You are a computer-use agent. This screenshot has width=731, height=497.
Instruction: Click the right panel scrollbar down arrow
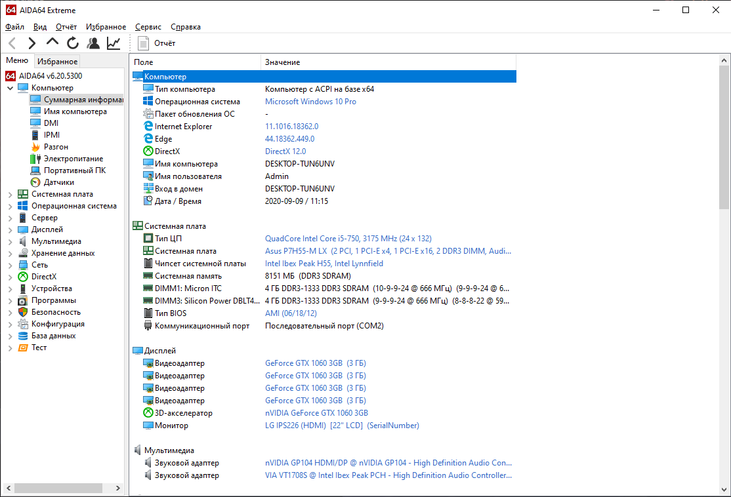(x=724, y=490)
